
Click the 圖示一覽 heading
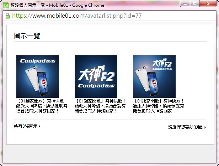pyautogui.click(x=27, y=36)
